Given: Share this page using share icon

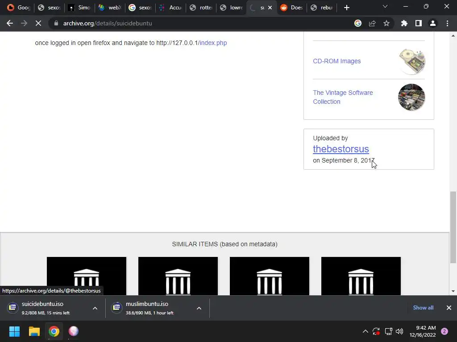Looking at the screenshot, I should (372, 23).
